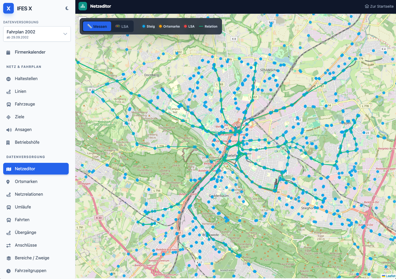Click the Fahrzeuge bus icon
The image size is (396, 279).
click(8, 104)
